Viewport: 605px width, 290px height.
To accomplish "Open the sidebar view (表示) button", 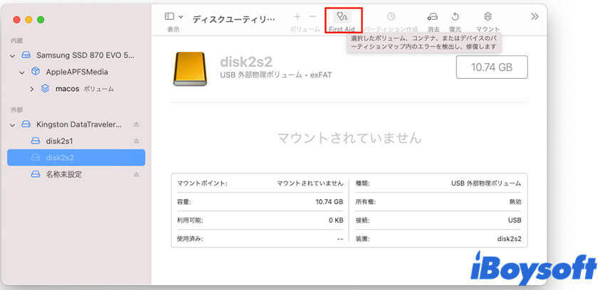I will coord(169,16).
